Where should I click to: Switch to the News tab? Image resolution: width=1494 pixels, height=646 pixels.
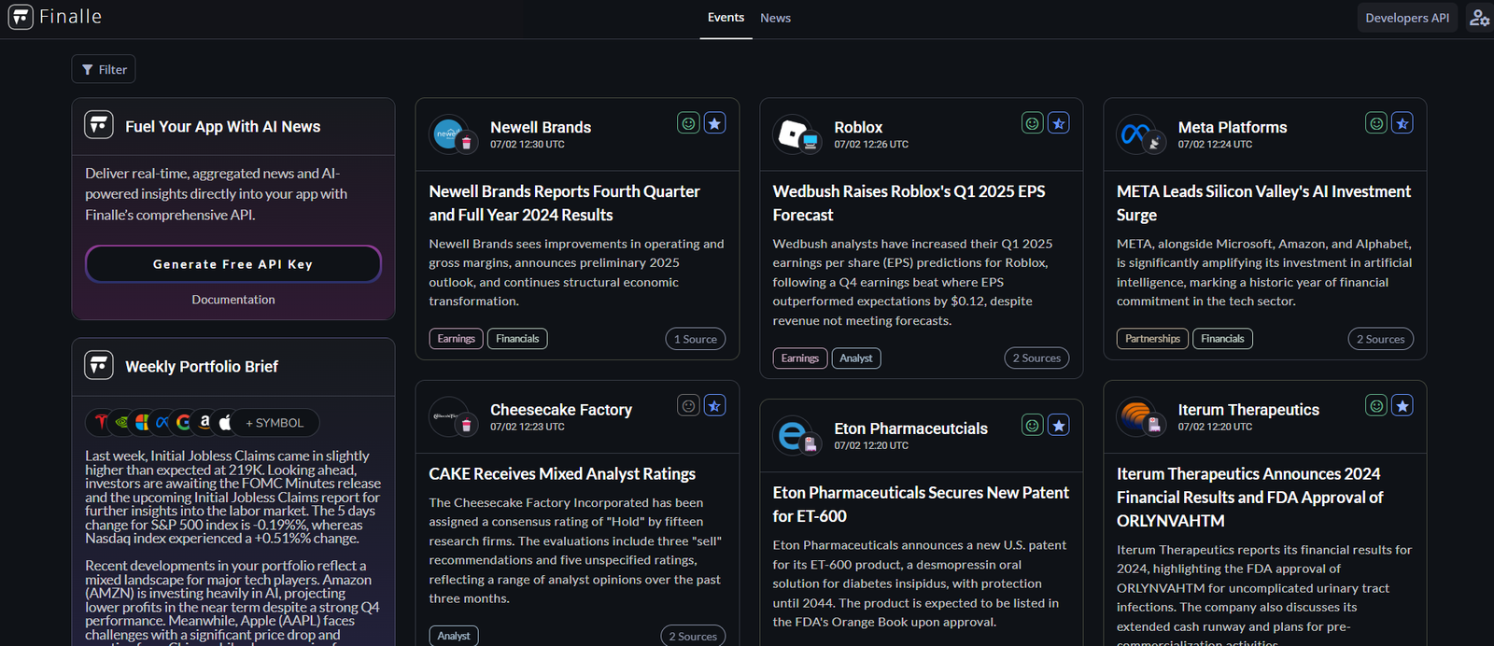coord(775,18)
